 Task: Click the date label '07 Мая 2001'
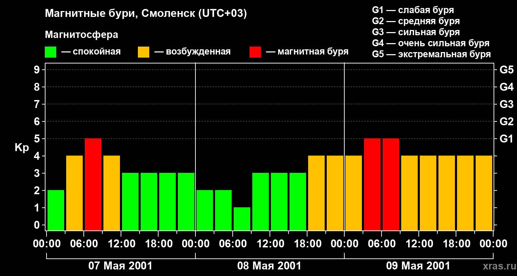(120, 266)
